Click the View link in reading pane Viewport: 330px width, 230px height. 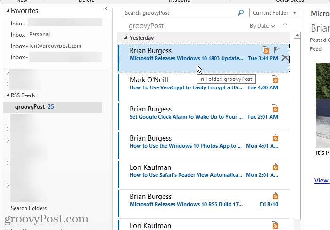pos(322,181)
